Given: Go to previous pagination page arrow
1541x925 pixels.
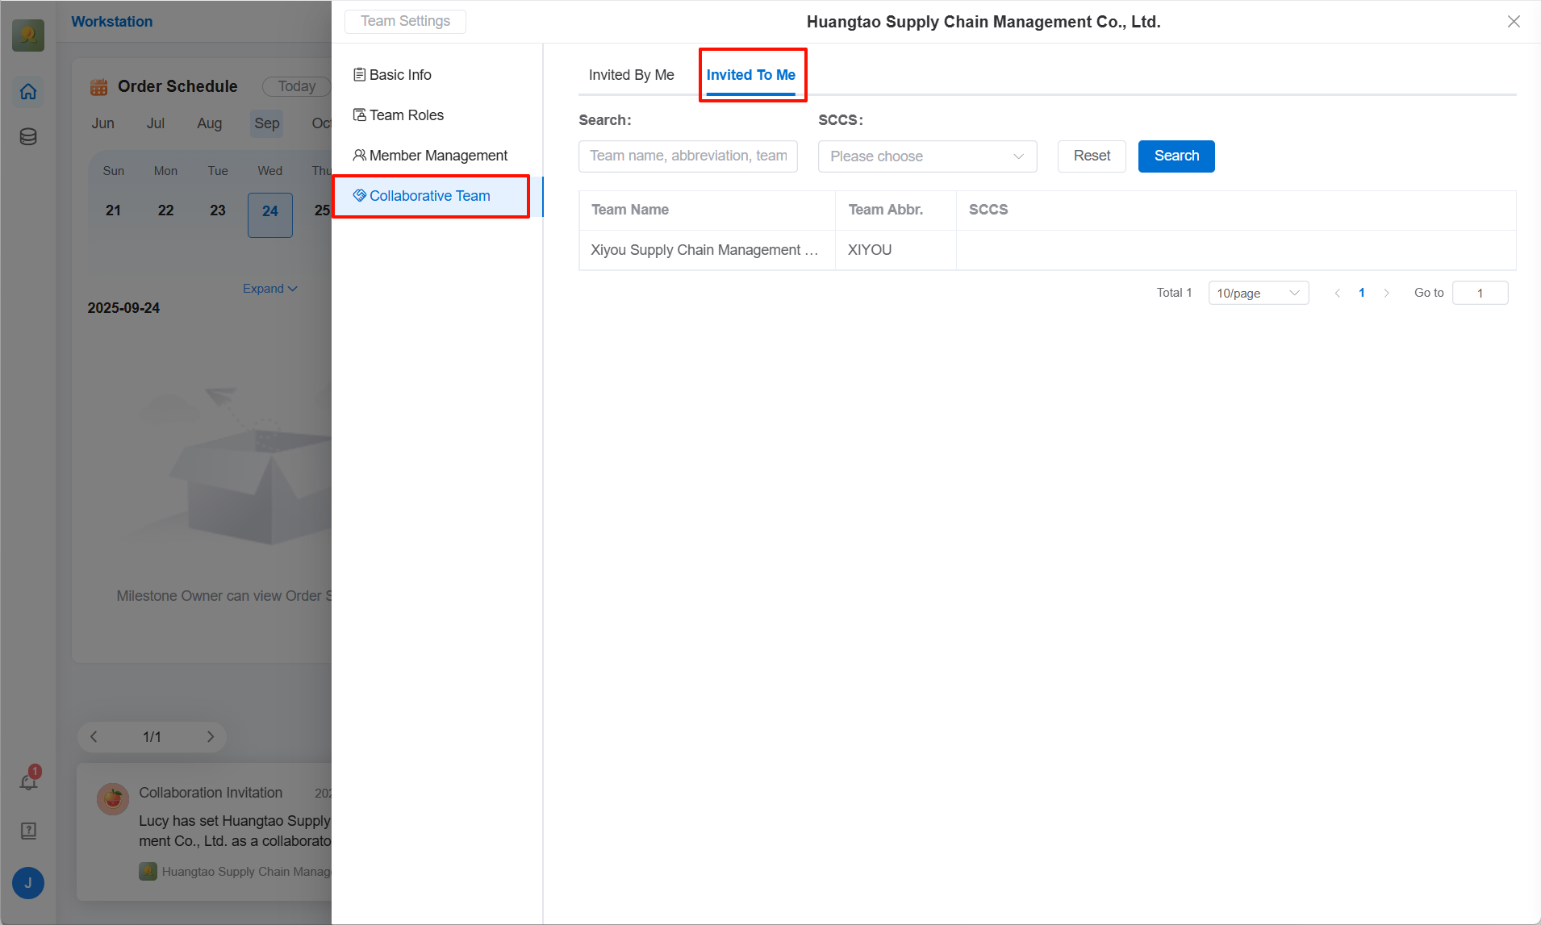Looking at the screenshot, I should click(x=1338, y=293).
